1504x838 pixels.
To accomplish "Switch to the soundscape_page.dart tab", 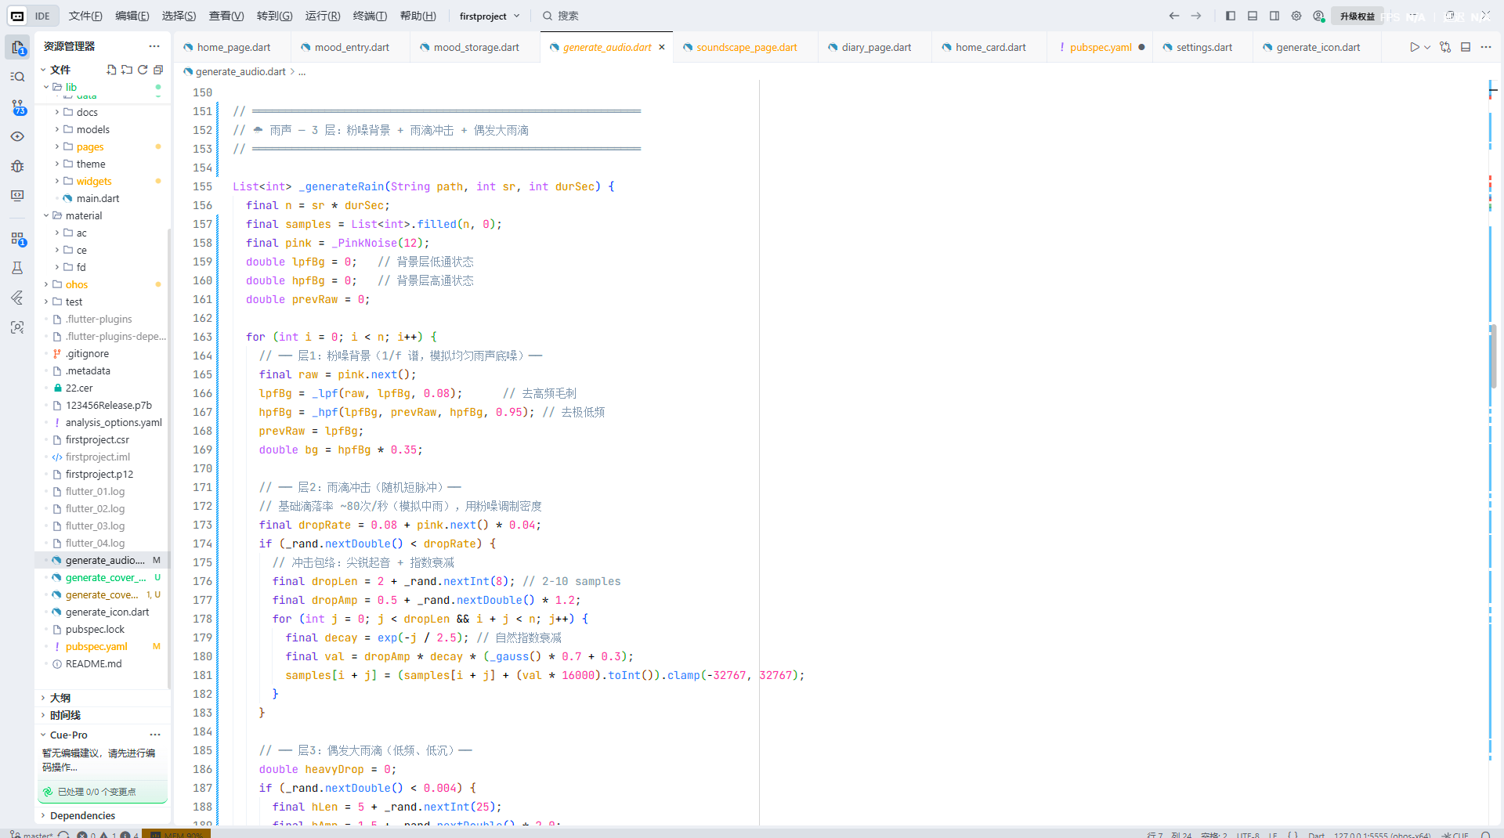I will point(746,47).
